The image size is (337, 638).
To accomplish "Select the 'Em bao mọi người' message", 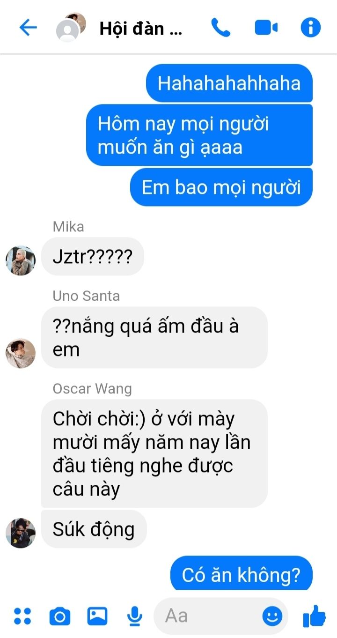I will [221, 187].
